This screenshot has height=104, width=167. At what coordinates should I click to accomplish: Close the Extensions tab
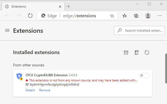[x=60, y=6]
